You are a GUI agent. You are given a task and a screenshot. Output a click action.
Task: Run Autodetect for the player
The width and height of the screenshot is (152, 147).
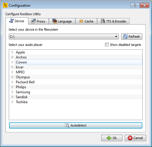click(76, 125)
